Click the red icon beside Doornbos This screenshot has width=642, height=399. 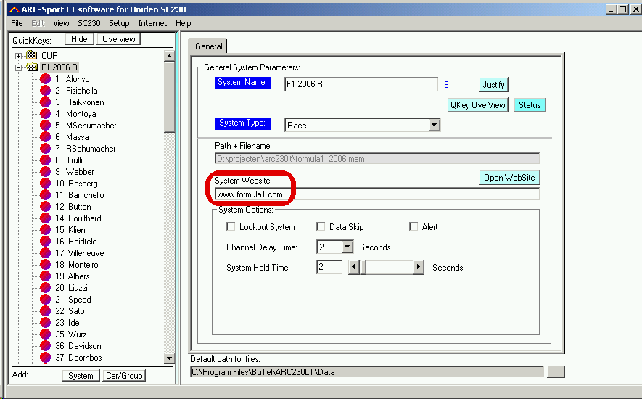46,357
